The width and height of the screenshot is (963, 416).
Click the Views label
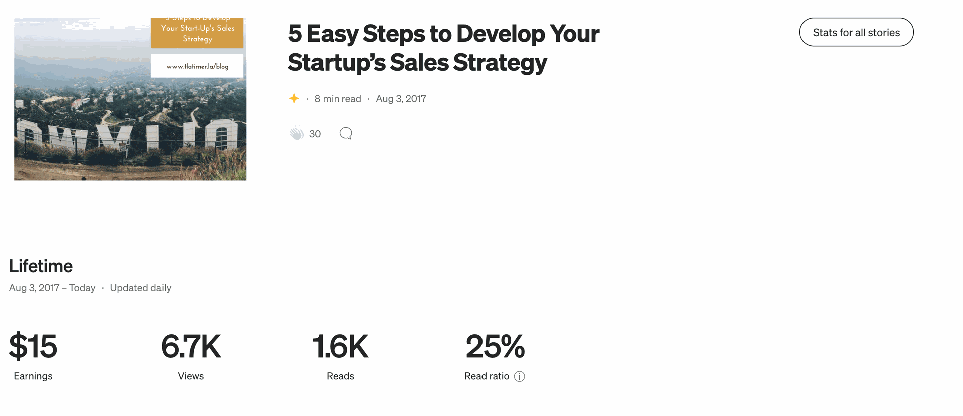[x=191, y=376]
